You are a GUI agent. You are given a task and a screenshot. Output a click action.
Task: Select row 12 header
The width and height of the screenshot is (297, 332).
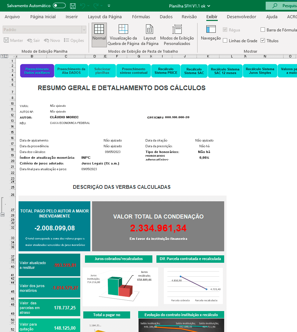click(12, 115)
